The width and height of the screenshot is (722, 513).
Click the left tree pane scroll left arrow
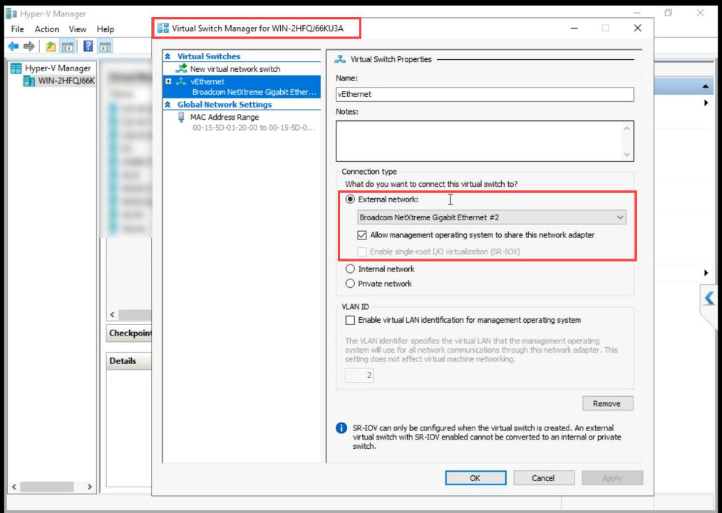pos(14,487)
